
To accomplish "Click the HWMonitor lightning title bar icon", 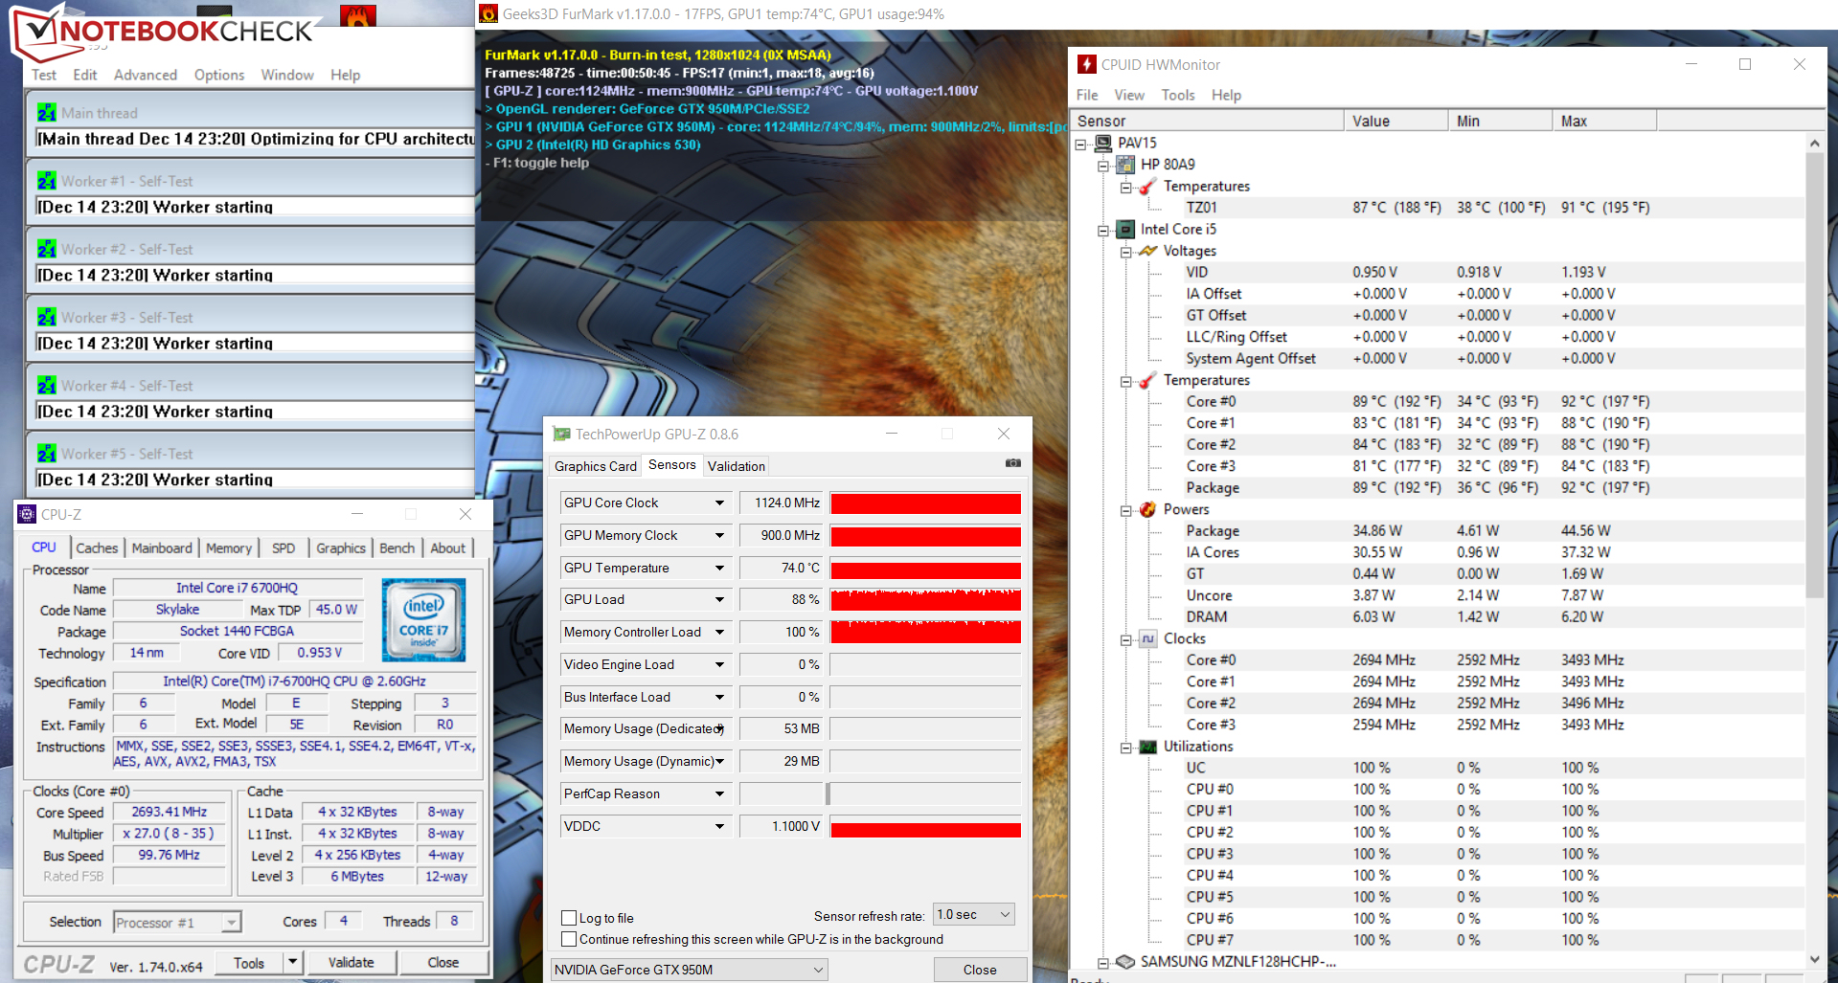I will click(1086, 64).
